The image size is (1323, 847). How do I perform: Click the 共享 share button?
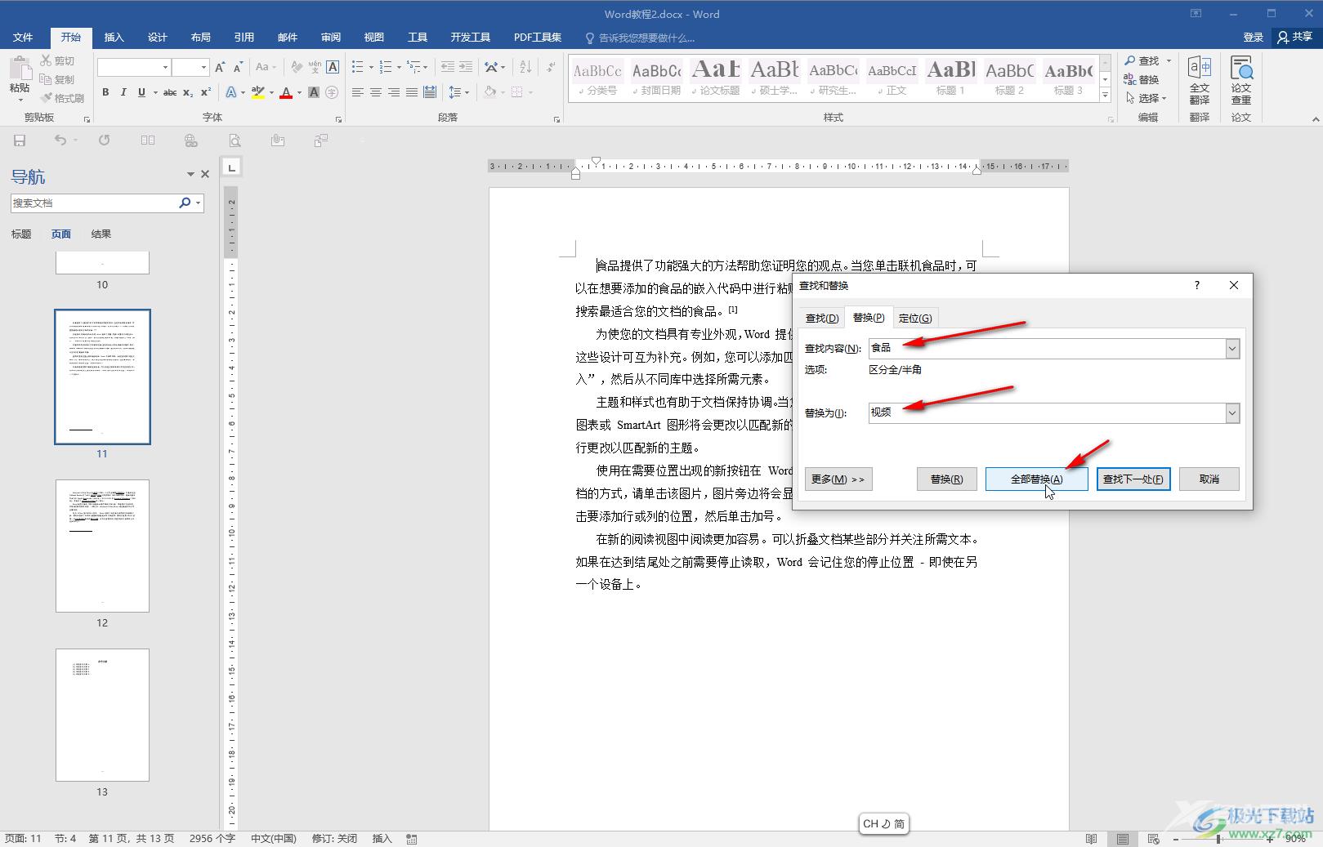tap(1295, 38)
